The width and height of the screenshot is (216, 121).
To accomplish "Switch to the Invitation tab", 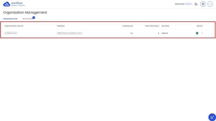I will coord(28,19).
